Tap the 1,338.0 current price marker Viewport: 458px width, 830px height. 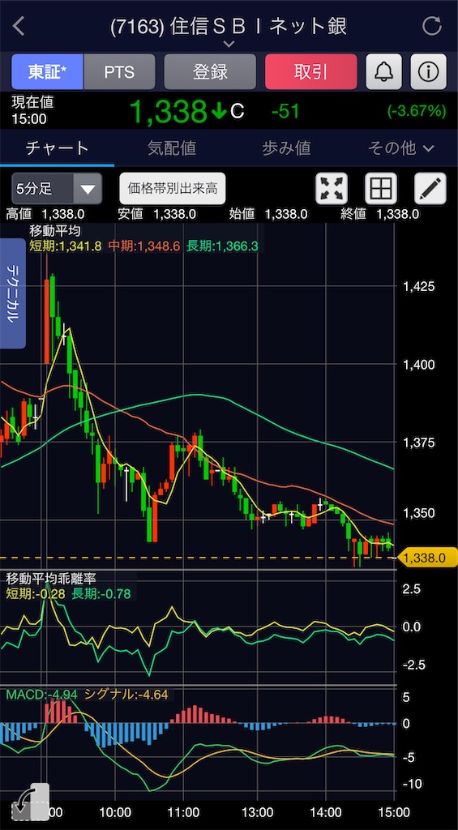tap(426, 558)
